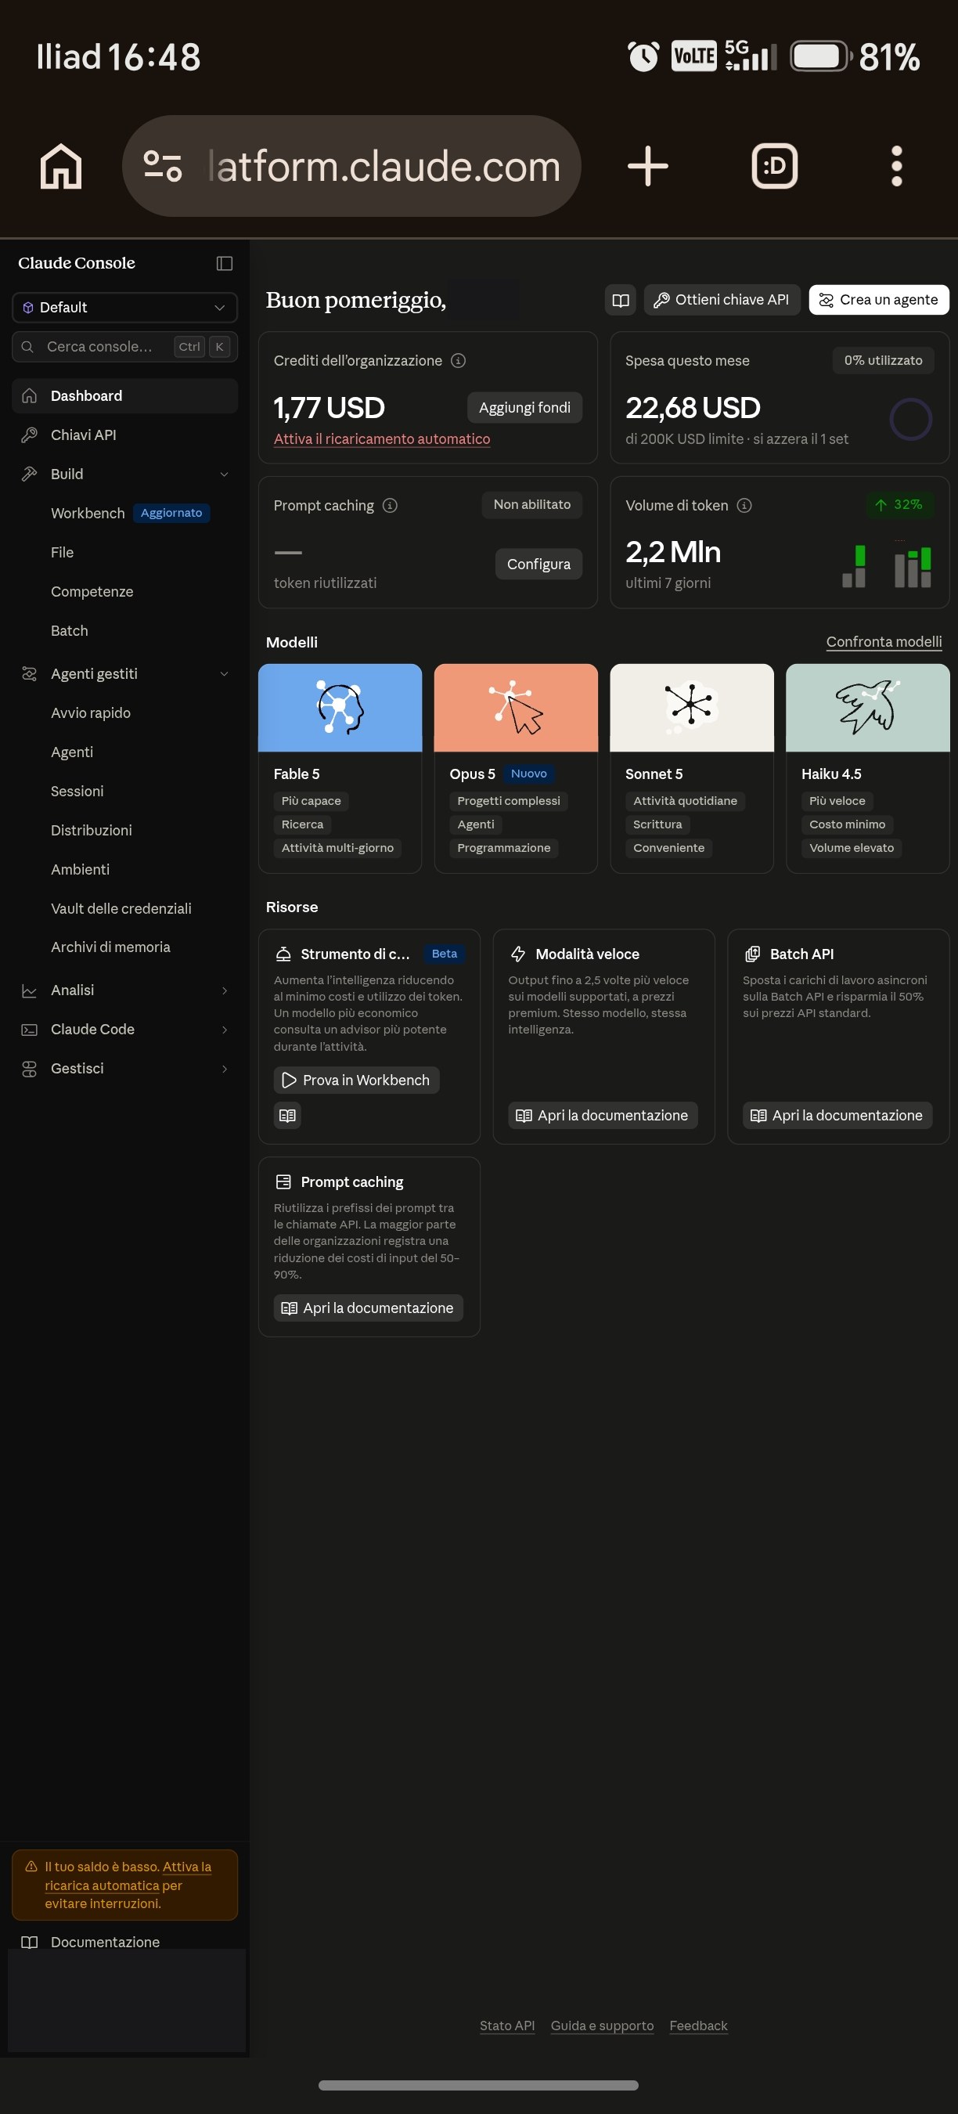
Task: Open documentation for Modalità veloce
Action: click(x=603, y=1116)
